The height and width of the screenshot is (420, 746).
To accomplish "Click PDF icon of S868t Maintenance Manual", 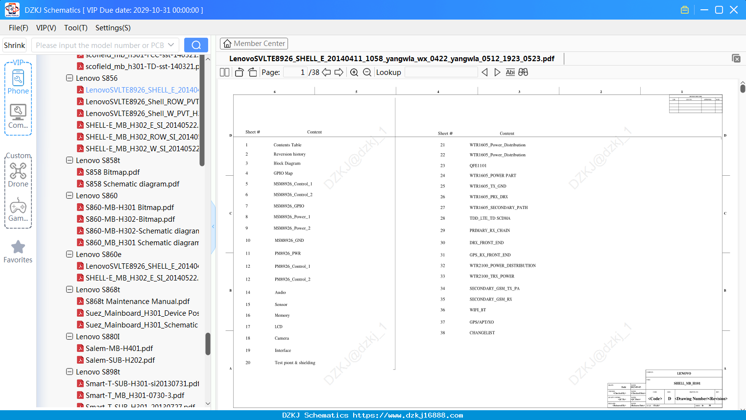I will [80, 302].
